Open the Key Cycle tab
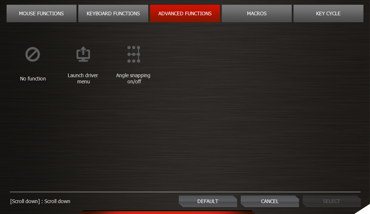 click(328, 13)
